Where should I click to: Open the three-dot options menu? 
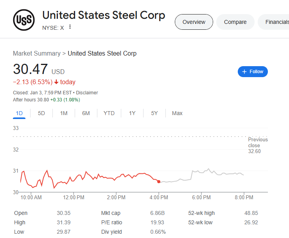[x=70, y=27]
